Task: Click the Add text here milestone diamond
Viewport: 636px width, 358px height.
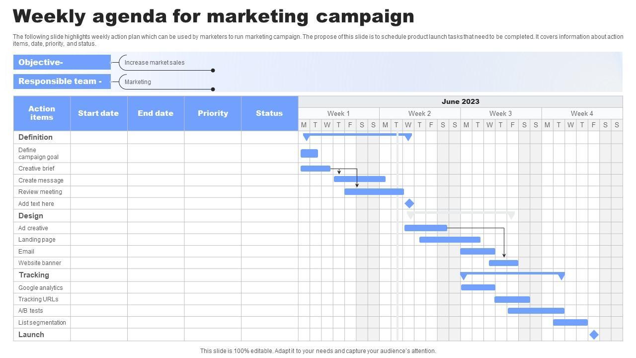Action: pyautogui.click(x=409, y=203)
